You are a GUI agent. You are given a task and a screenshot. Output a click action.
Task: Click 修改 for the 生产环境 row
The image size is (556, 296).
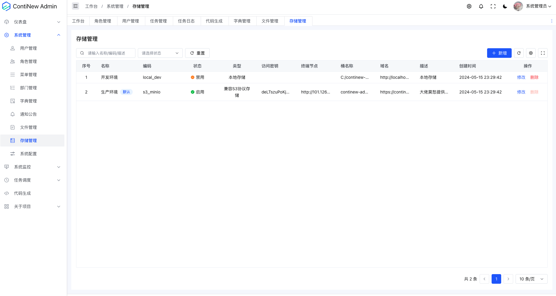(x=521, y=92)
